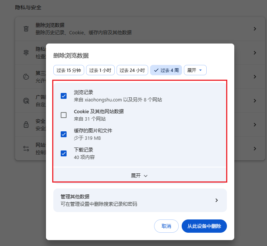
Task: Click the 来自 31 个网站 description
Action: click(90, 119)
